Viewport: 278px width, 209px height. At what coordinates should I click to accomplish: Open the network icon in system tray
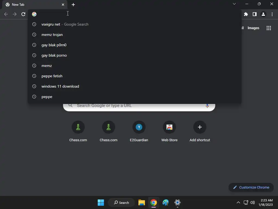(x=246, y=202)
